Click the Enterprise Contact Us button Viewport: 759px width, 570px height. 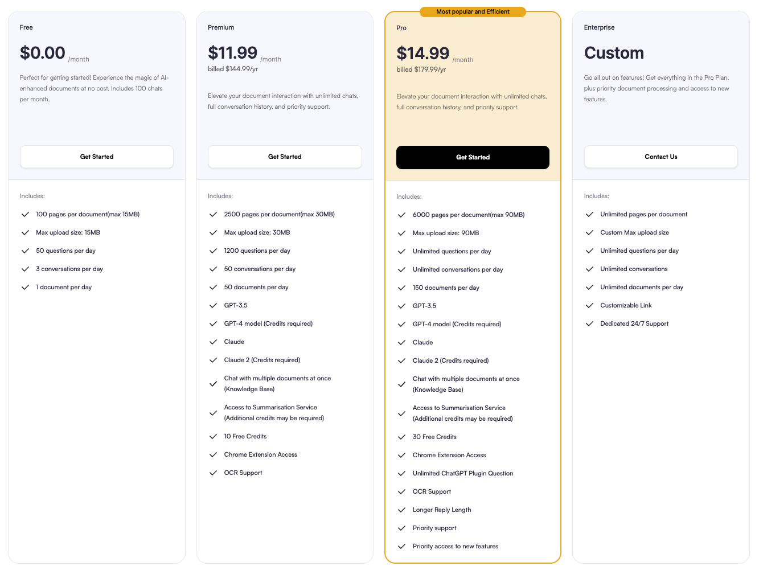point(660,157)
